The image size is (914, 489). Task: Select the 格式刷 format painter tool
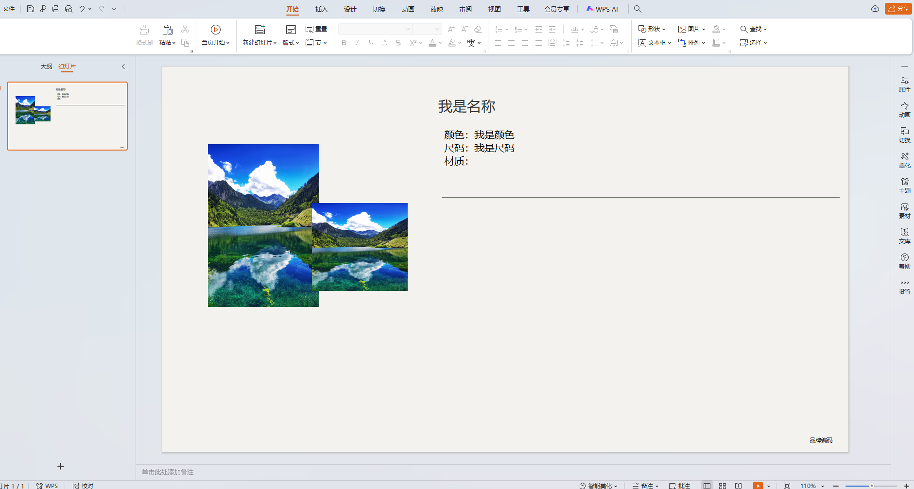pyautogui.click(x=144, y=34)
